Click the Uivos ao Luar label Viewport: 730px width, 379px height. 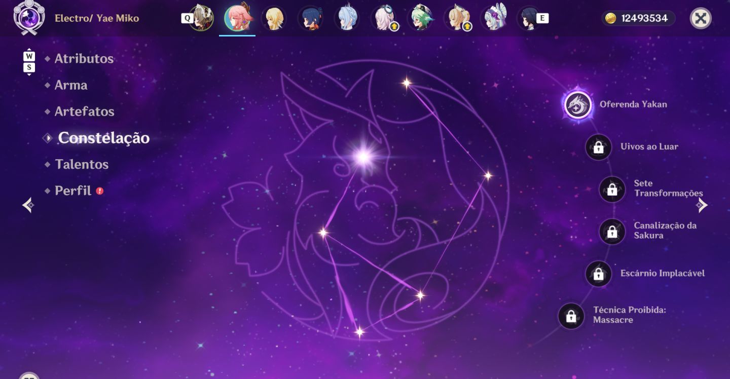[x=649, y=146]
